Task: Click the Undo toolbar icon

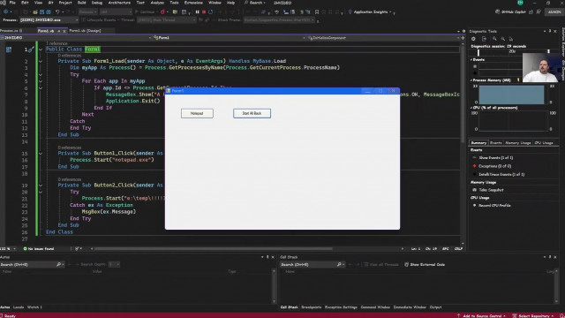Action: pyautogui.click(x=56, y=11)
